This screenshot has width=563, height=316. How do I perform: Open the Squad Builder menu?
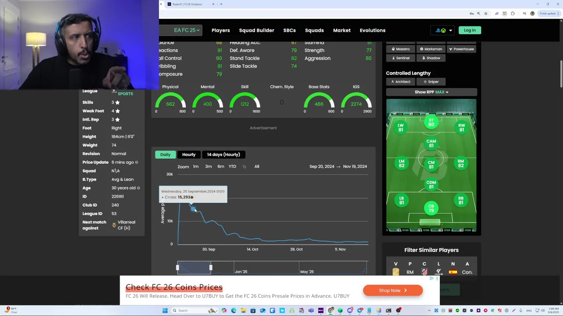[256, 30]
